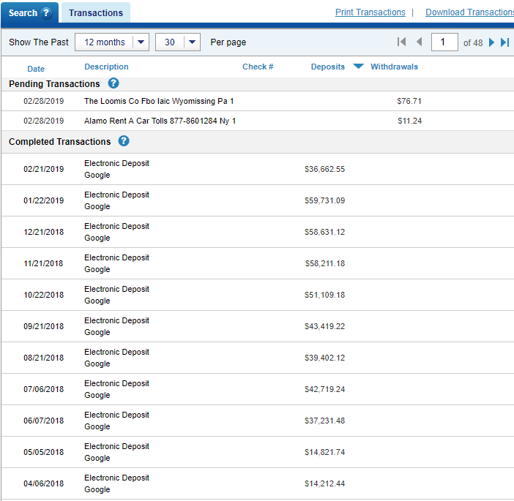Image resolution: width=514 pixels, height=501 pixels.
Task: Click the $37,231.48 deposit amount
Action: click(325, 421)
